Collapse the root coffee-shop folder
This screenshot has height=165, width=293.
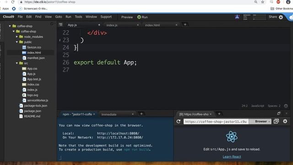pos(10,26)
